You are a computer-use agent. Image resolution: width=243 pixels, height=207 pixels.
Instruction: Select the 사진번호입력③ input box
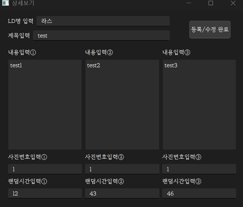pyautogui.click(x=199, y=169)
